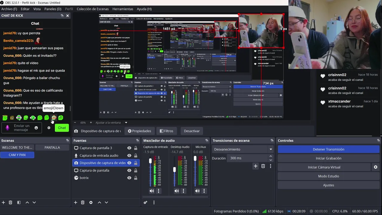Add a new scene with plus icon
This screenshot has width=382, height=215.
pyautogui.click(x=3, y=202)
